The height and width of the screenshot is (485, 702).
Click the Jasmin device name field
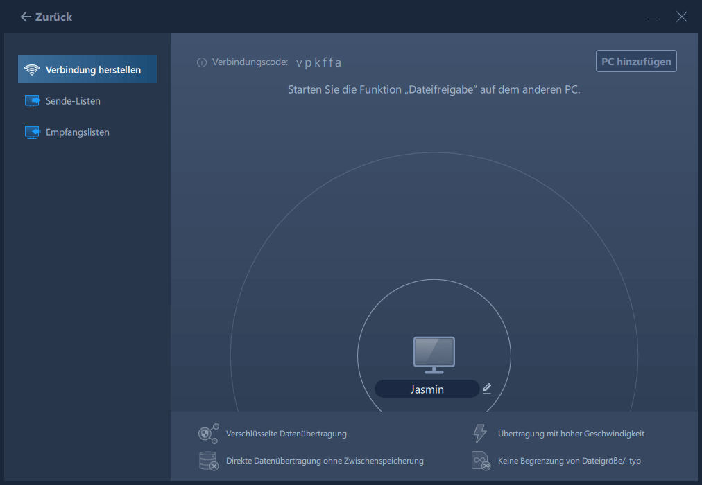tap(427, 389)
